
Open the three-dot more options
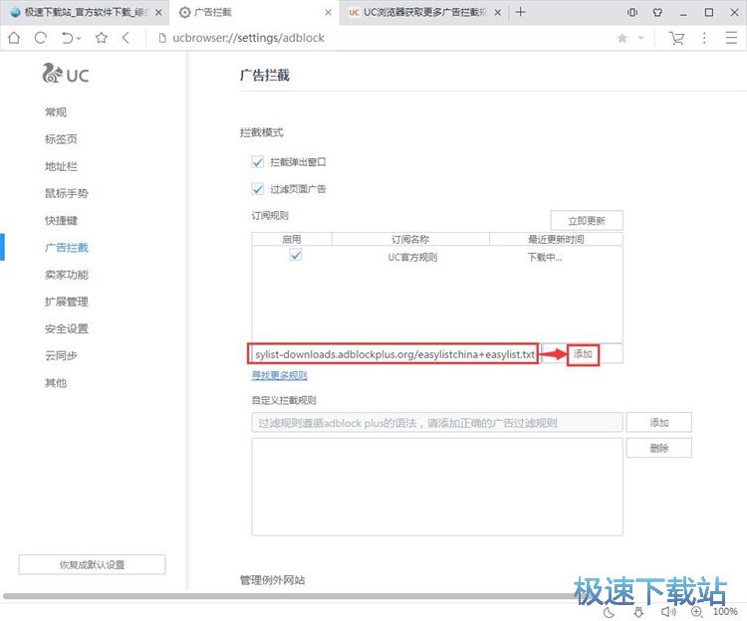[704, 38]
